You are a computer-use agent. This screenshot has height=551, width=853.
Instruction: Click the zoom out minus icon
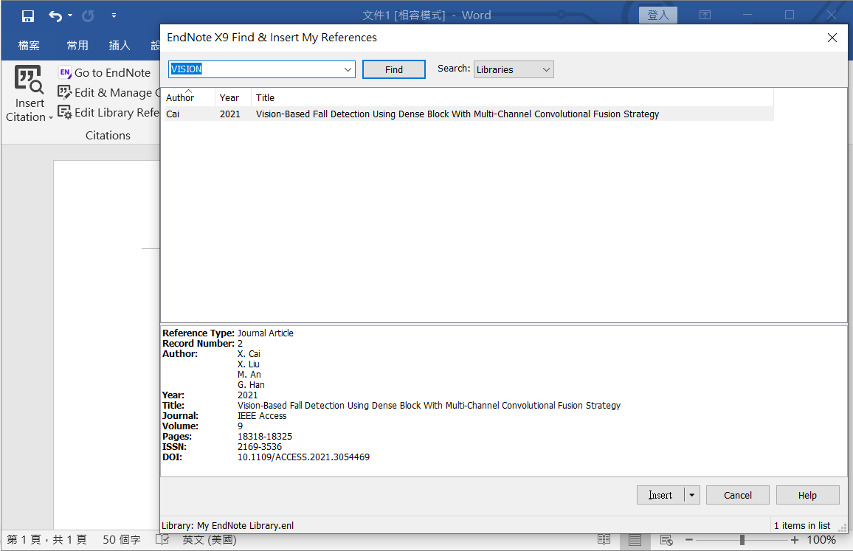coord(688,540)
